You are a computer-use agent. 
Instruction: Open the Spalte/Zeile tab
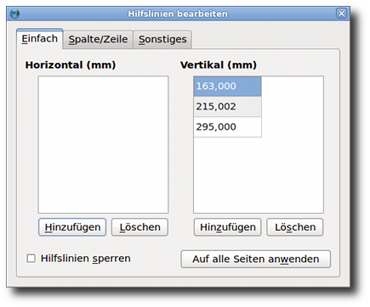click(x=98, y=40)
